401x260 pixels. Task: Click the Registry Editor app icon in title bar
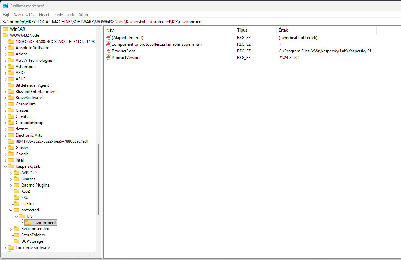pos(6,6)
